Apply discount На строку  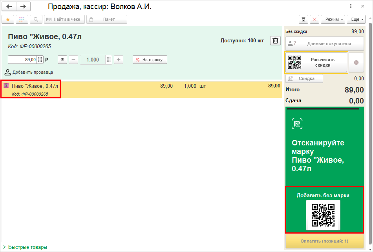tap(150, 60)
